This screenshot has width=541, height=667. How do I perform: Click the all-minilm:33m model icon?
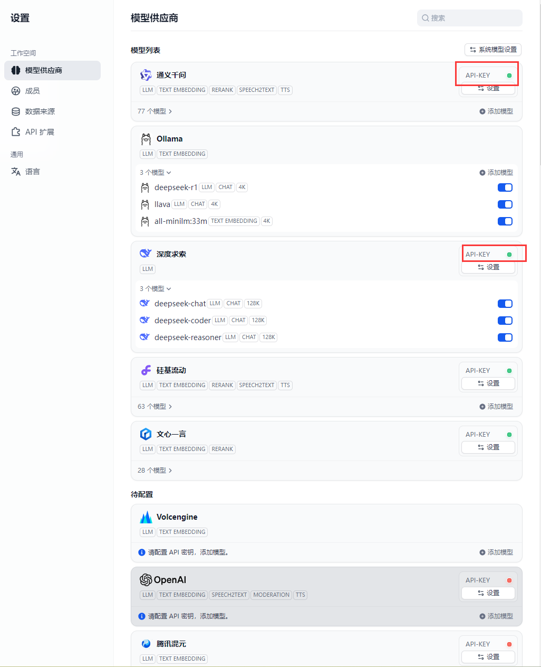tap(145, 221)
